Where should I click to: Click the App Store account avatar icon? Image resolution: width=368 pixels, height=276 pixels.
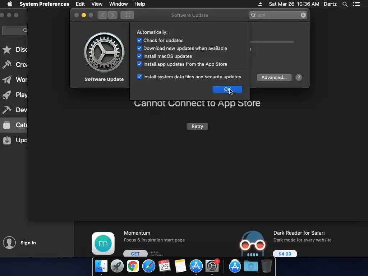(x=9, y=243)
